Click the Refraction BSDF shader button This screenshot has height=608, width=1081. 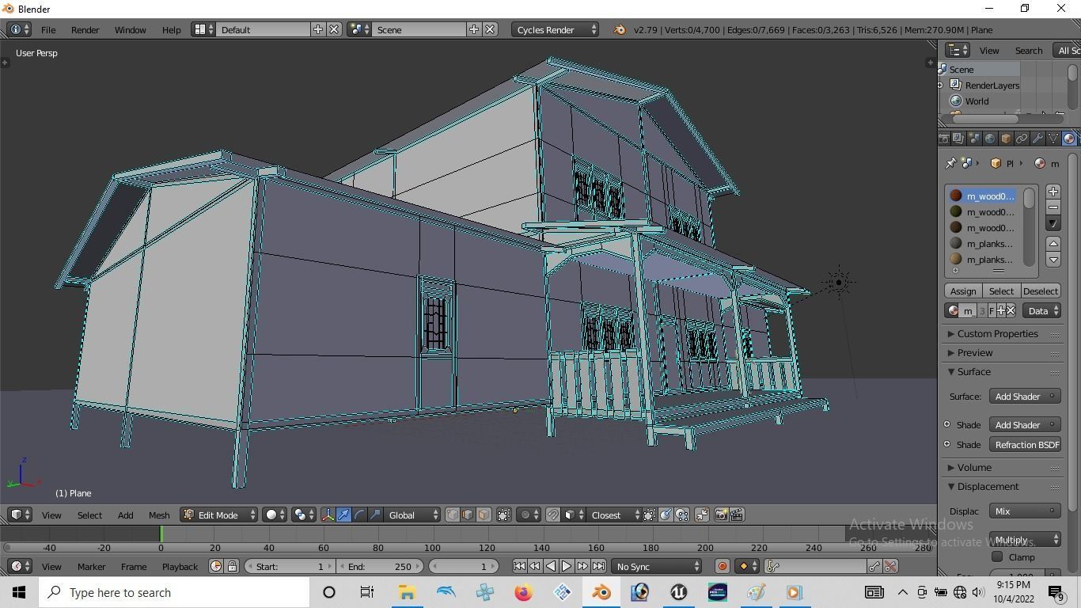[x=1025, y=444]
